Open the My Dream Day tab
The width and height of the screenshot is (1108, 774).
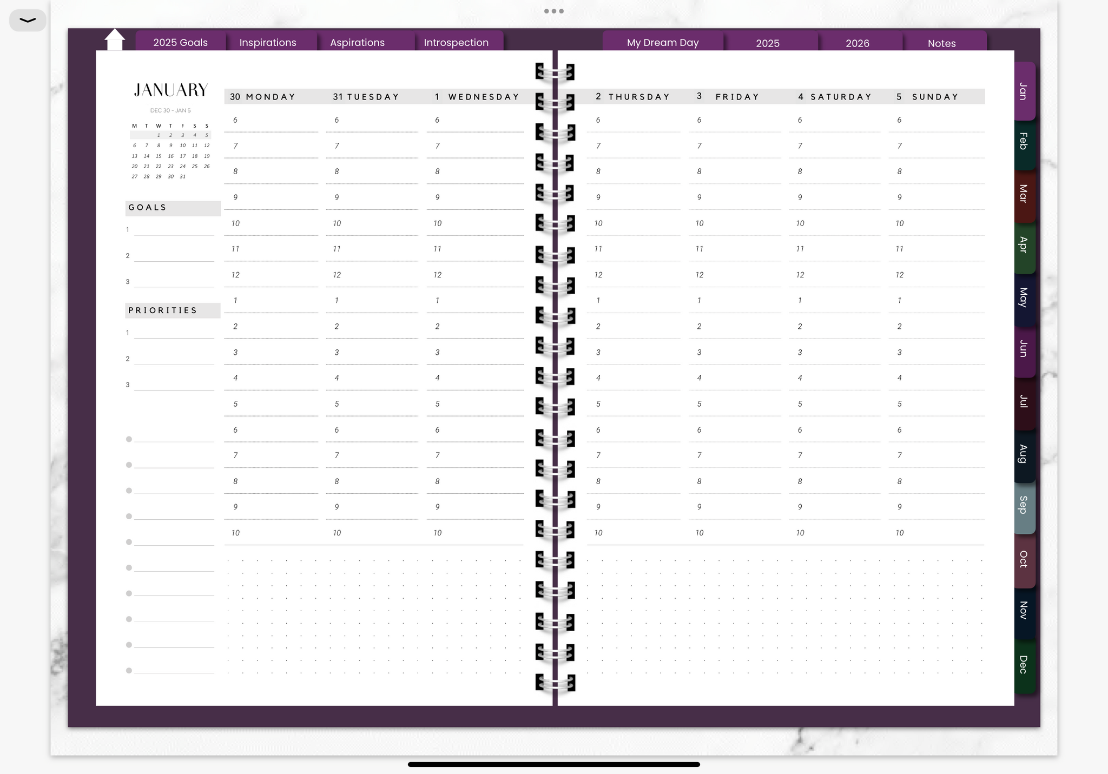663,42
